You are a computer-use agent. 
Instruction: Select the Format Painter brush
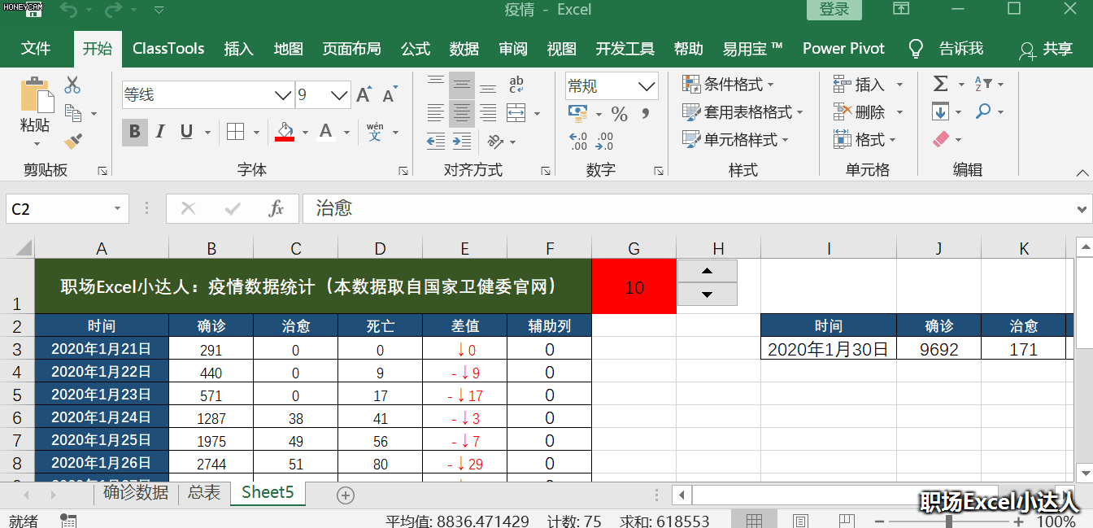pyautogui.click(x=73, y=142)
